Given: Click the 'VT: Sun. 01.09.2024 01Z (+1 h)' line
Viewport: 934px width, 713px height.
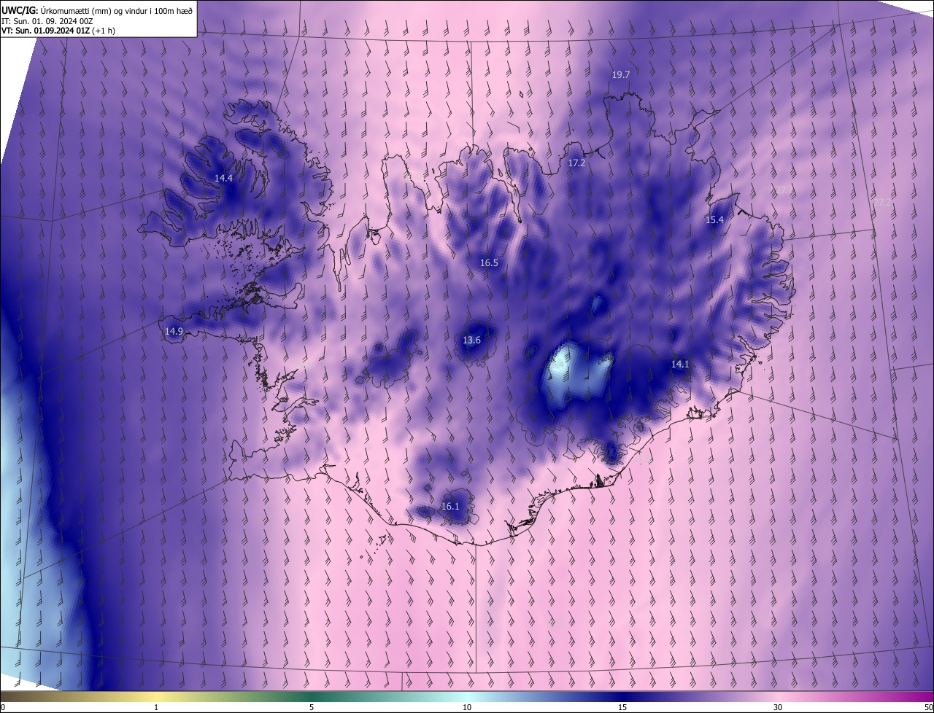Looking at the screenshot, I should point(58,31).
